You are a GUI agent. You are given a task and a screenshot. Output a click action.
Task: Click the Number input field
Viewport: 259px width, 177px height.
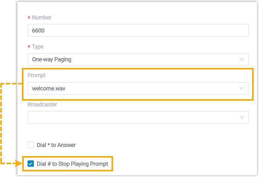[138, 30]
